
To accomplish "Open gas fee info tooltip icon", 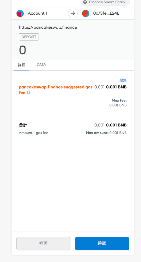I will point(29,92).
